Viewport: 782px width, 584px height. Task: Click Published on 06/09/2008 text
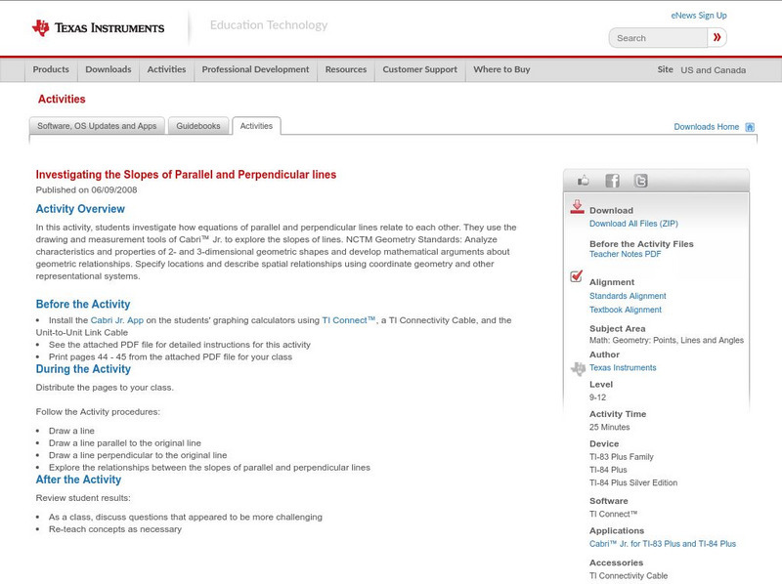click(x=86, y=189)
